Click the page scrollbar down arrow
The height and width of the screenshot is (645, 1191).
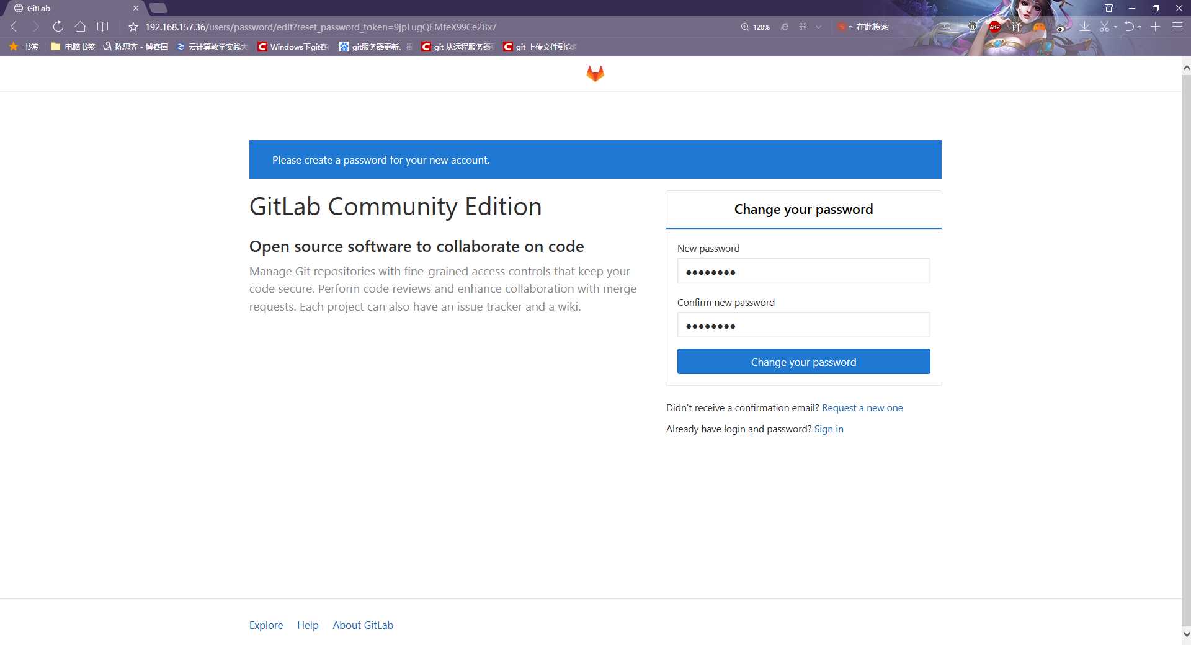pyautogui.click(x=1186, y=634)
